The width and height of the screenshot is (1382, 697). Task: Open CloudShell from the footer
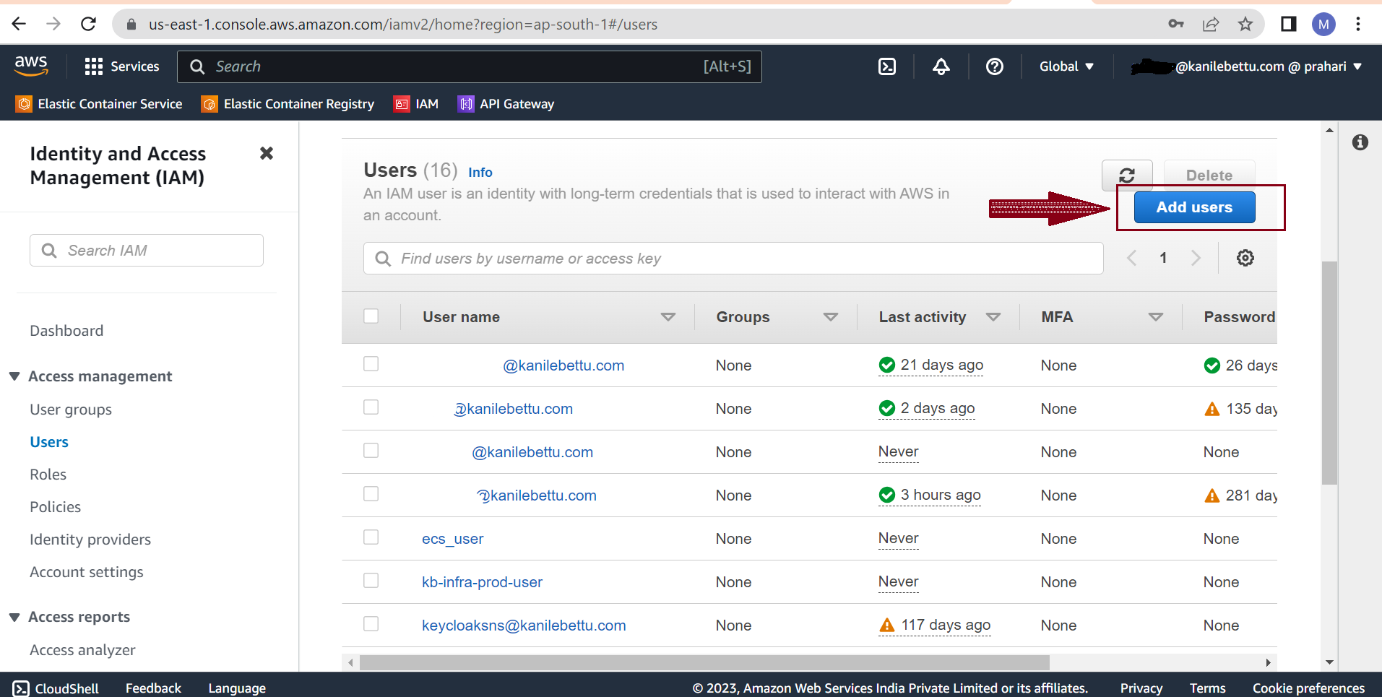[x=56, y=688]
